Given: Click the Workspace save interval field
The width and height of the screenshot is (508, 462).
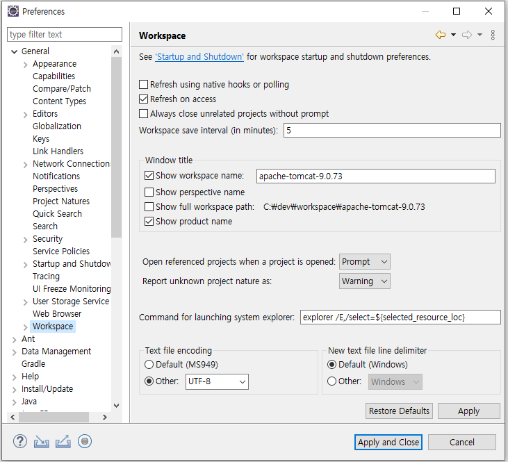Looking at the screenshot, I should point(392,130).
